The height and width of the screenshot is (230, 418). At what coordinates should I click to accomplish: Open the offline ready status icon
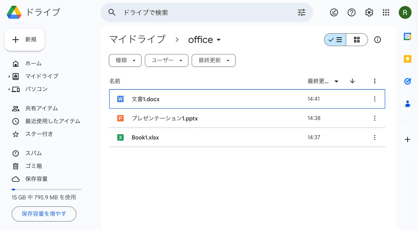pyautogui.click(x=334, y=13)
